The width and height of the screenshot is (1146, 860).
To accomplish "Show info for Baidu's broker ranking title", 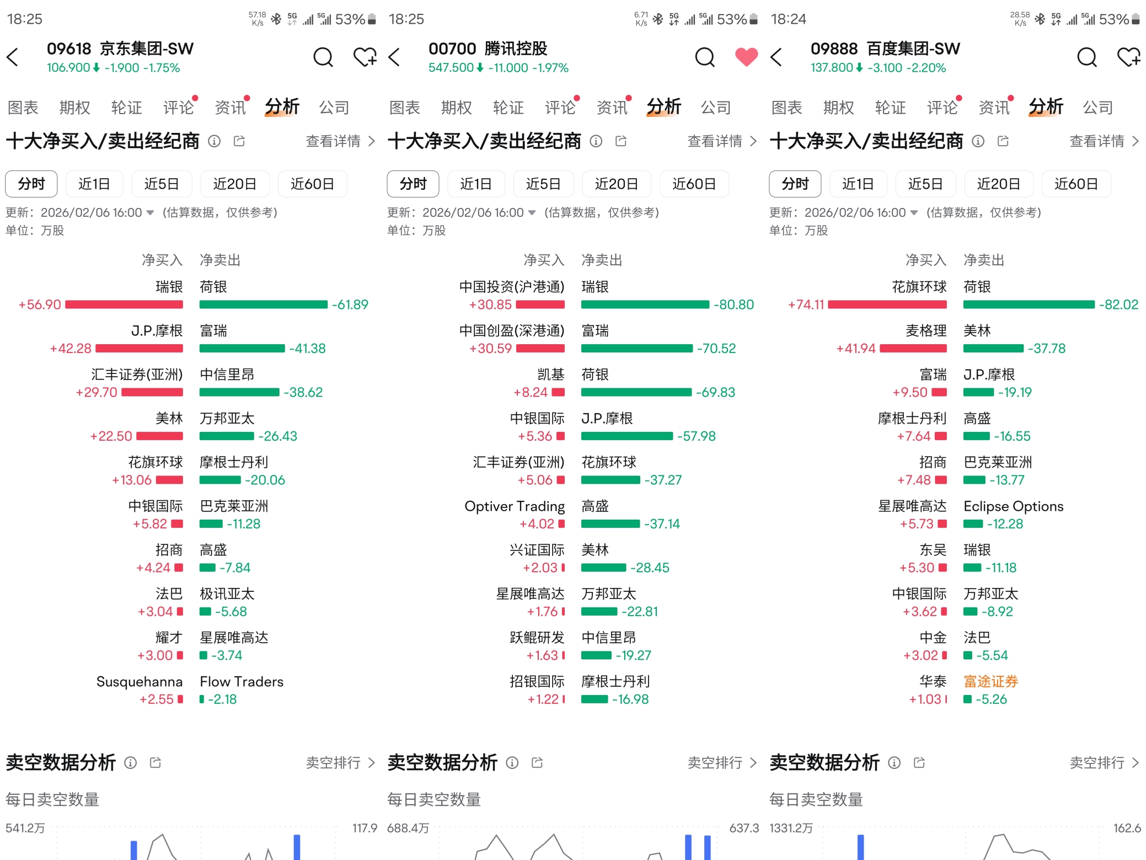I will point(978,141).
